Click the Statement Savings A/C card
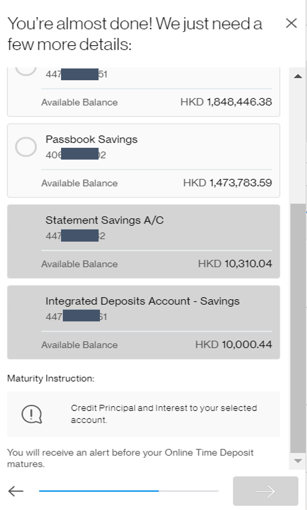Image resolution: width=307 pixels, height=510 pixels. coord(143,241)
